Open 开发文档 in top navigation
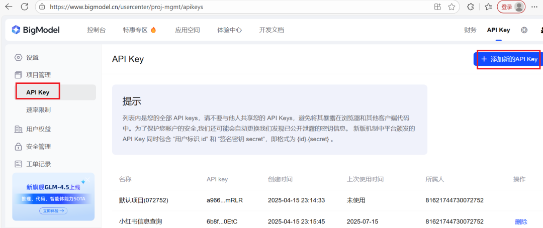The image size is (543, 228). point(271,30)
